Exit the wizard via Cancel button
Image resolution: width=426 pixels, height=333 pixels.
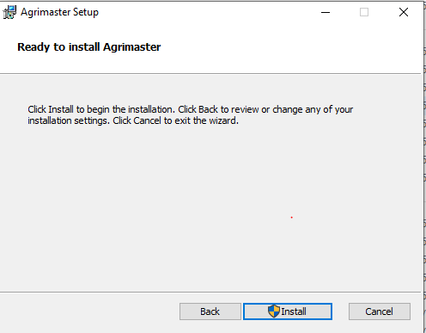(380, 311)
